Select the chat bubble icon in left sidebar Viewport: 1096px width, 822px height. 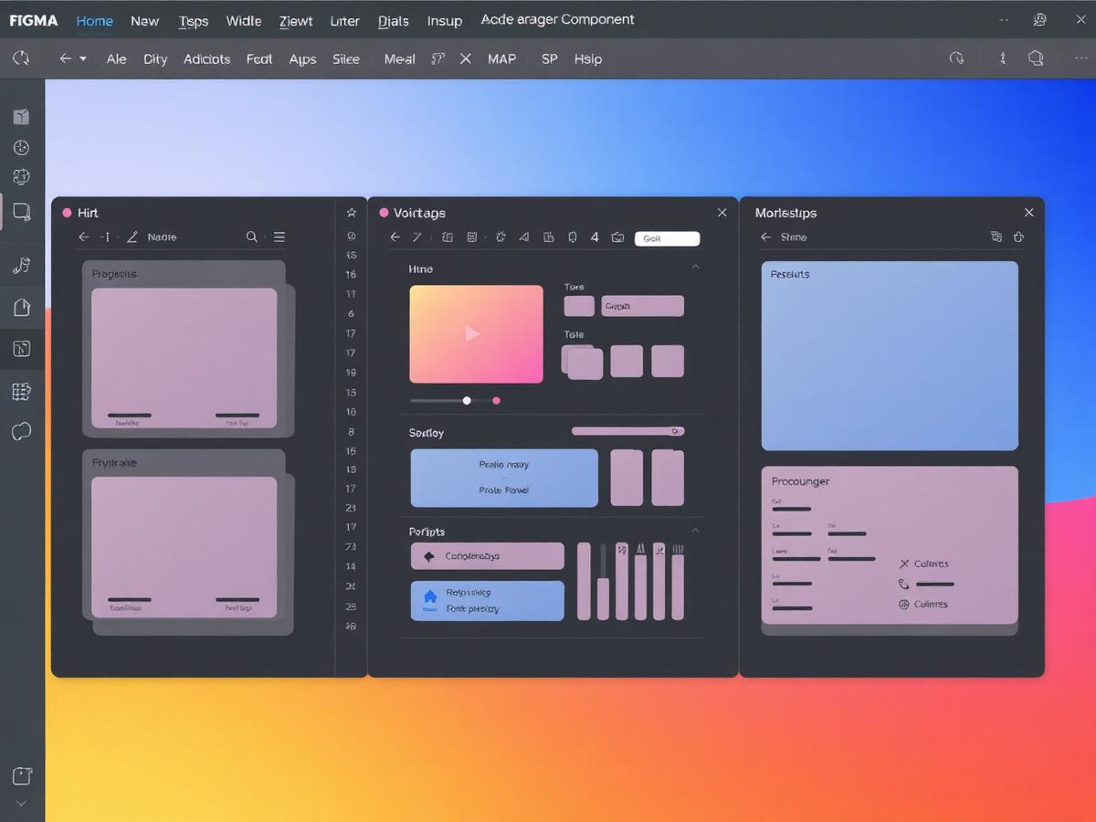[x=21, y=431]
